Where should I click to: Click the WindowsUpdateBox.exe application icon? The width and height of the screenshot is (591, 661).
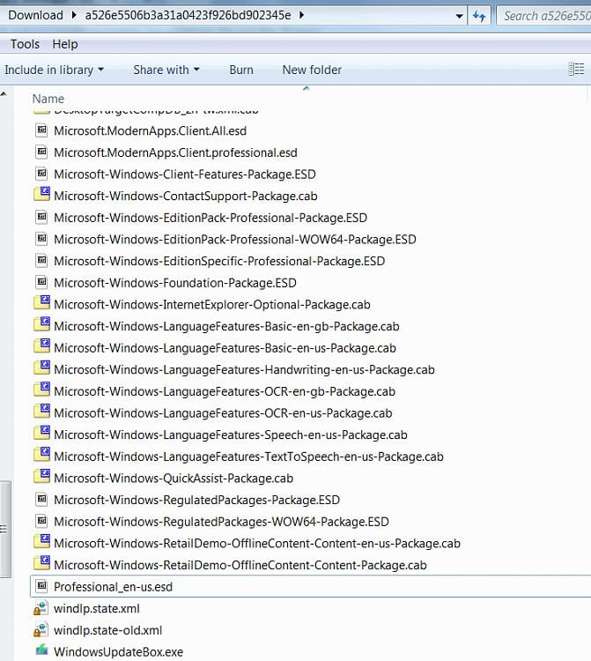coord(41,650)
